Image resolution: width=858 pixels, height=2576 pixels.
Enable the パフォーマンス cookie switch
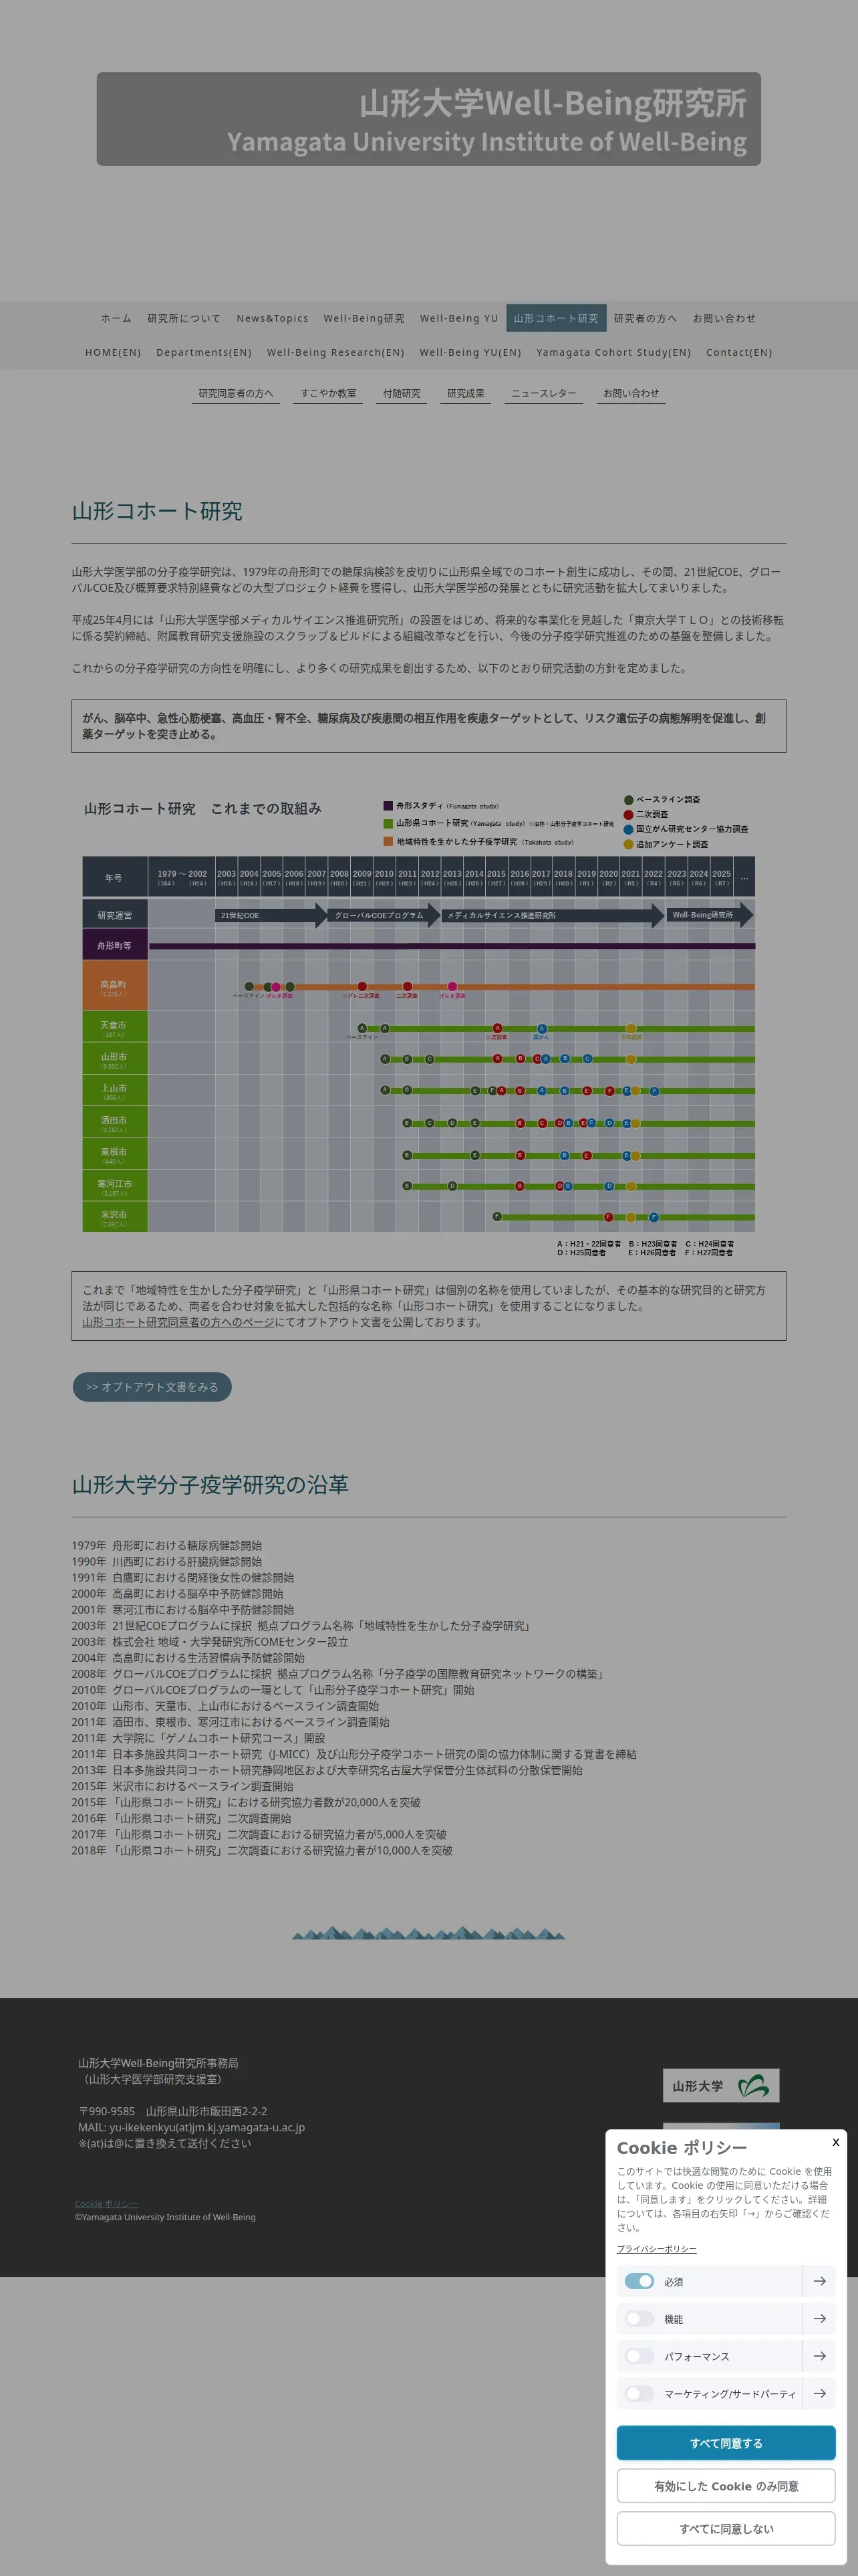pos(639,2355)
